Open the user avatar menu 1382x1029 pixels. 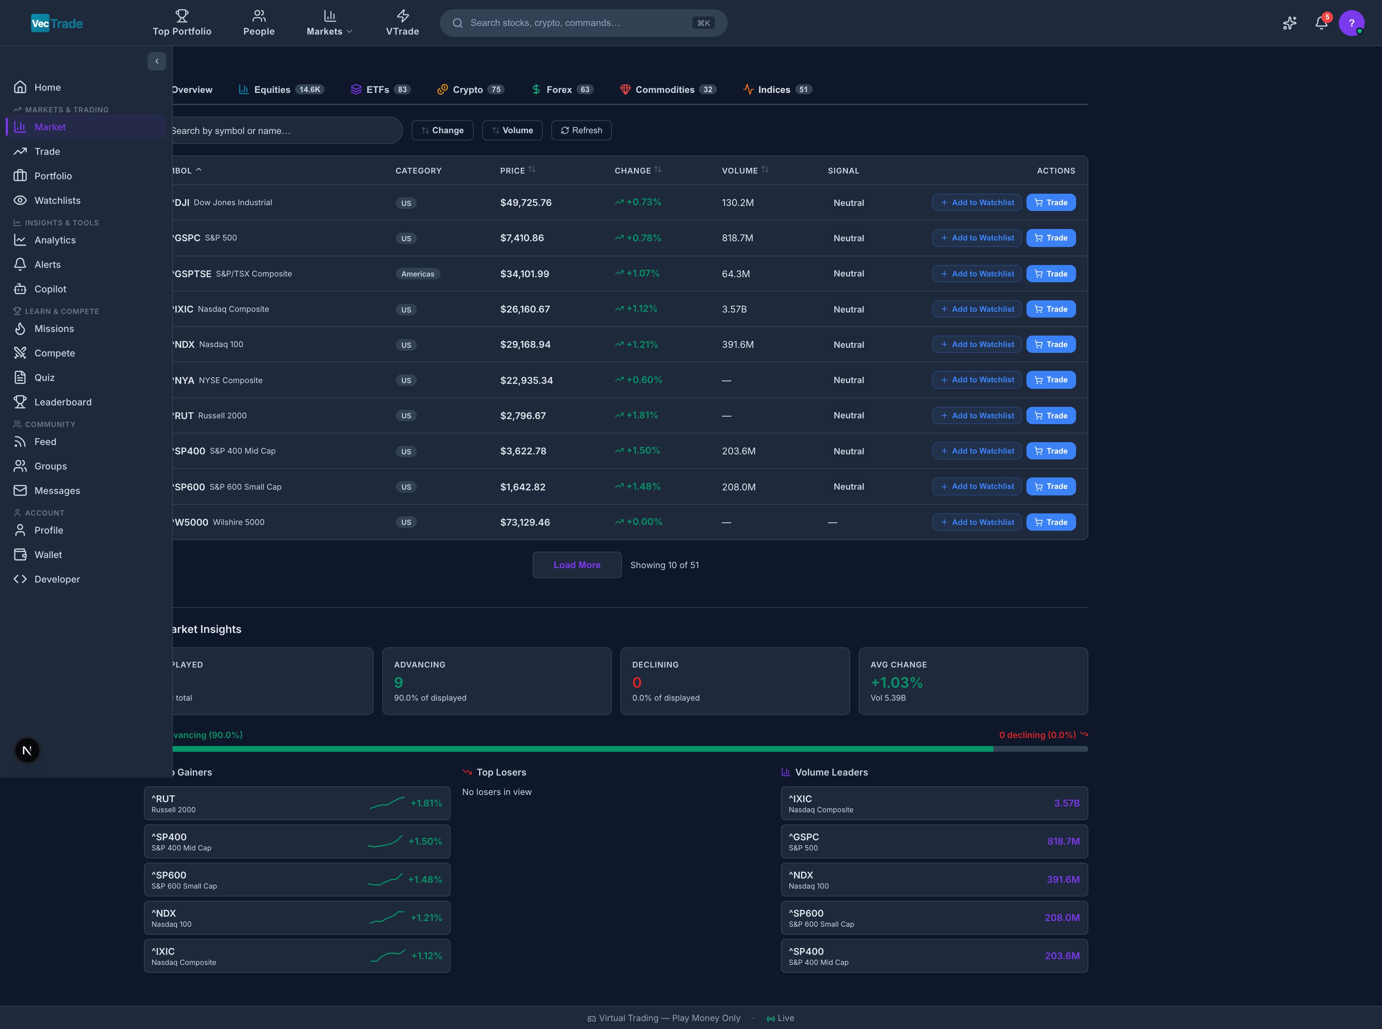(1351, 23)
